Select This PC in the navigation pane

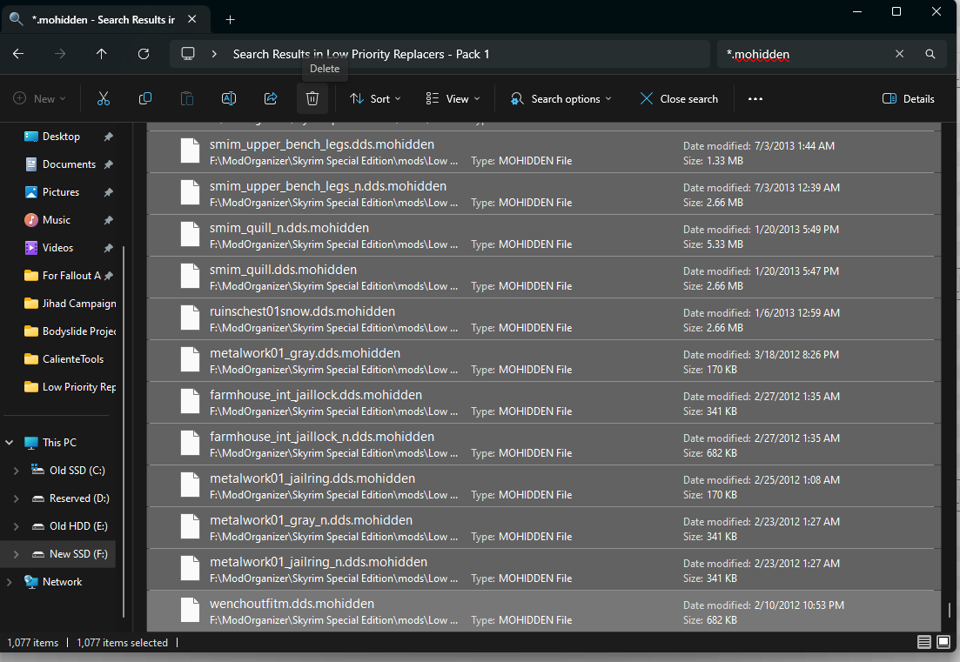point(59,443)
